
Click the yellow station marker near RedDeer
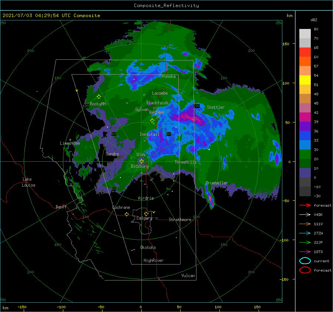152,121
